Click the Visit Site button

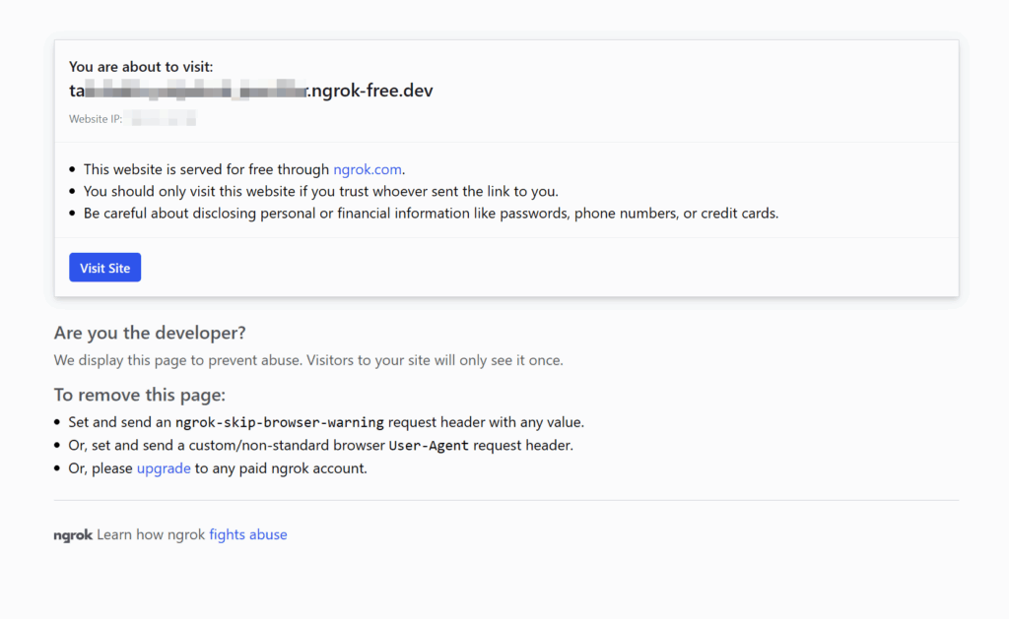pos(104,268)
